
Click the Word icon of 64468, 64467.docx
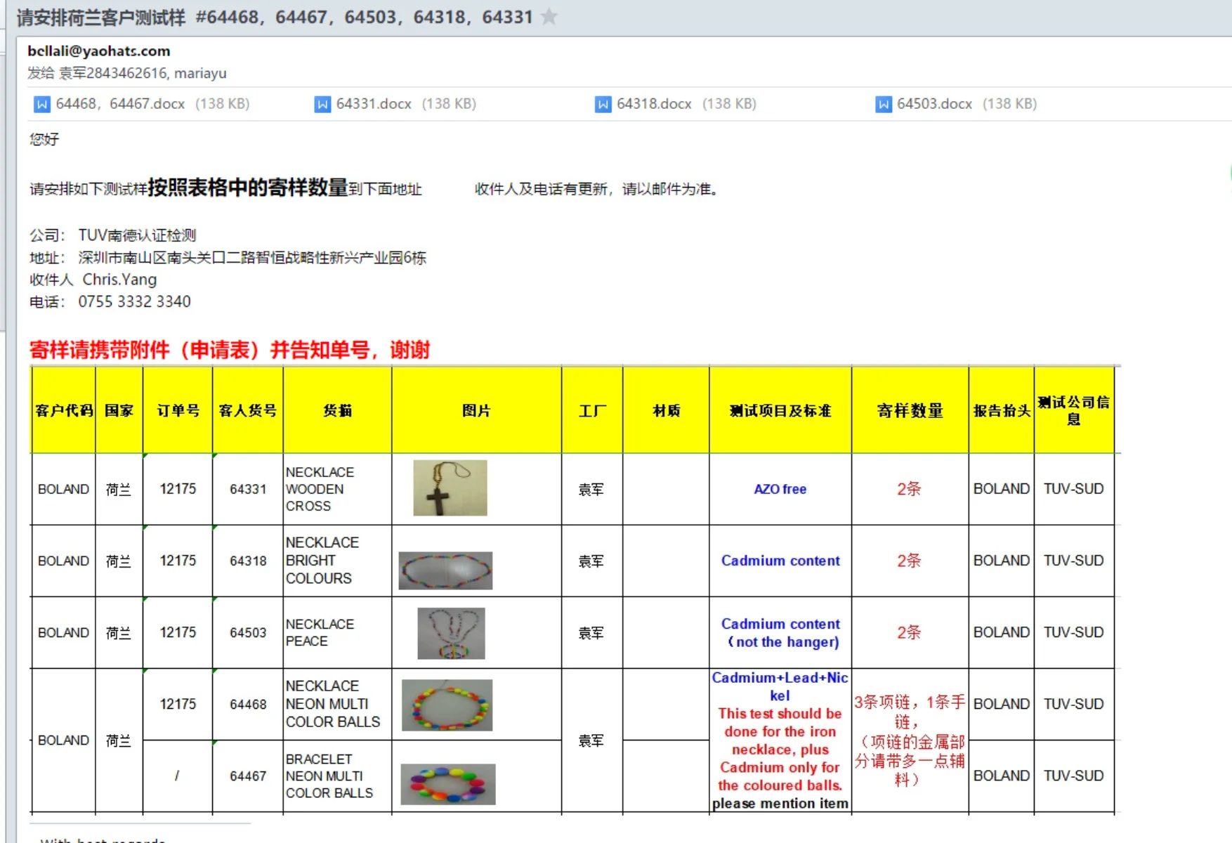pos(42,104)
